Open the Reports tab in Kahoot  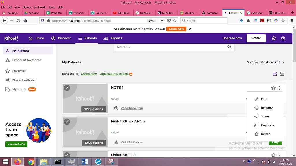coord(113,38)
